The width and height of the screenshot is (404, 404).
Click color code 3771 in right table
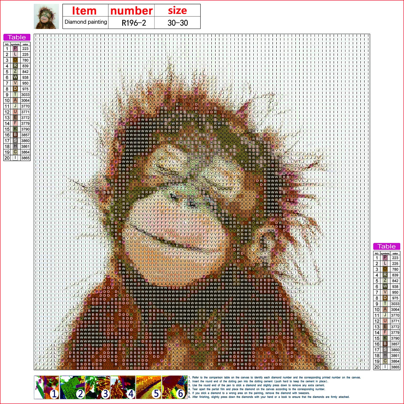point(395,321)
